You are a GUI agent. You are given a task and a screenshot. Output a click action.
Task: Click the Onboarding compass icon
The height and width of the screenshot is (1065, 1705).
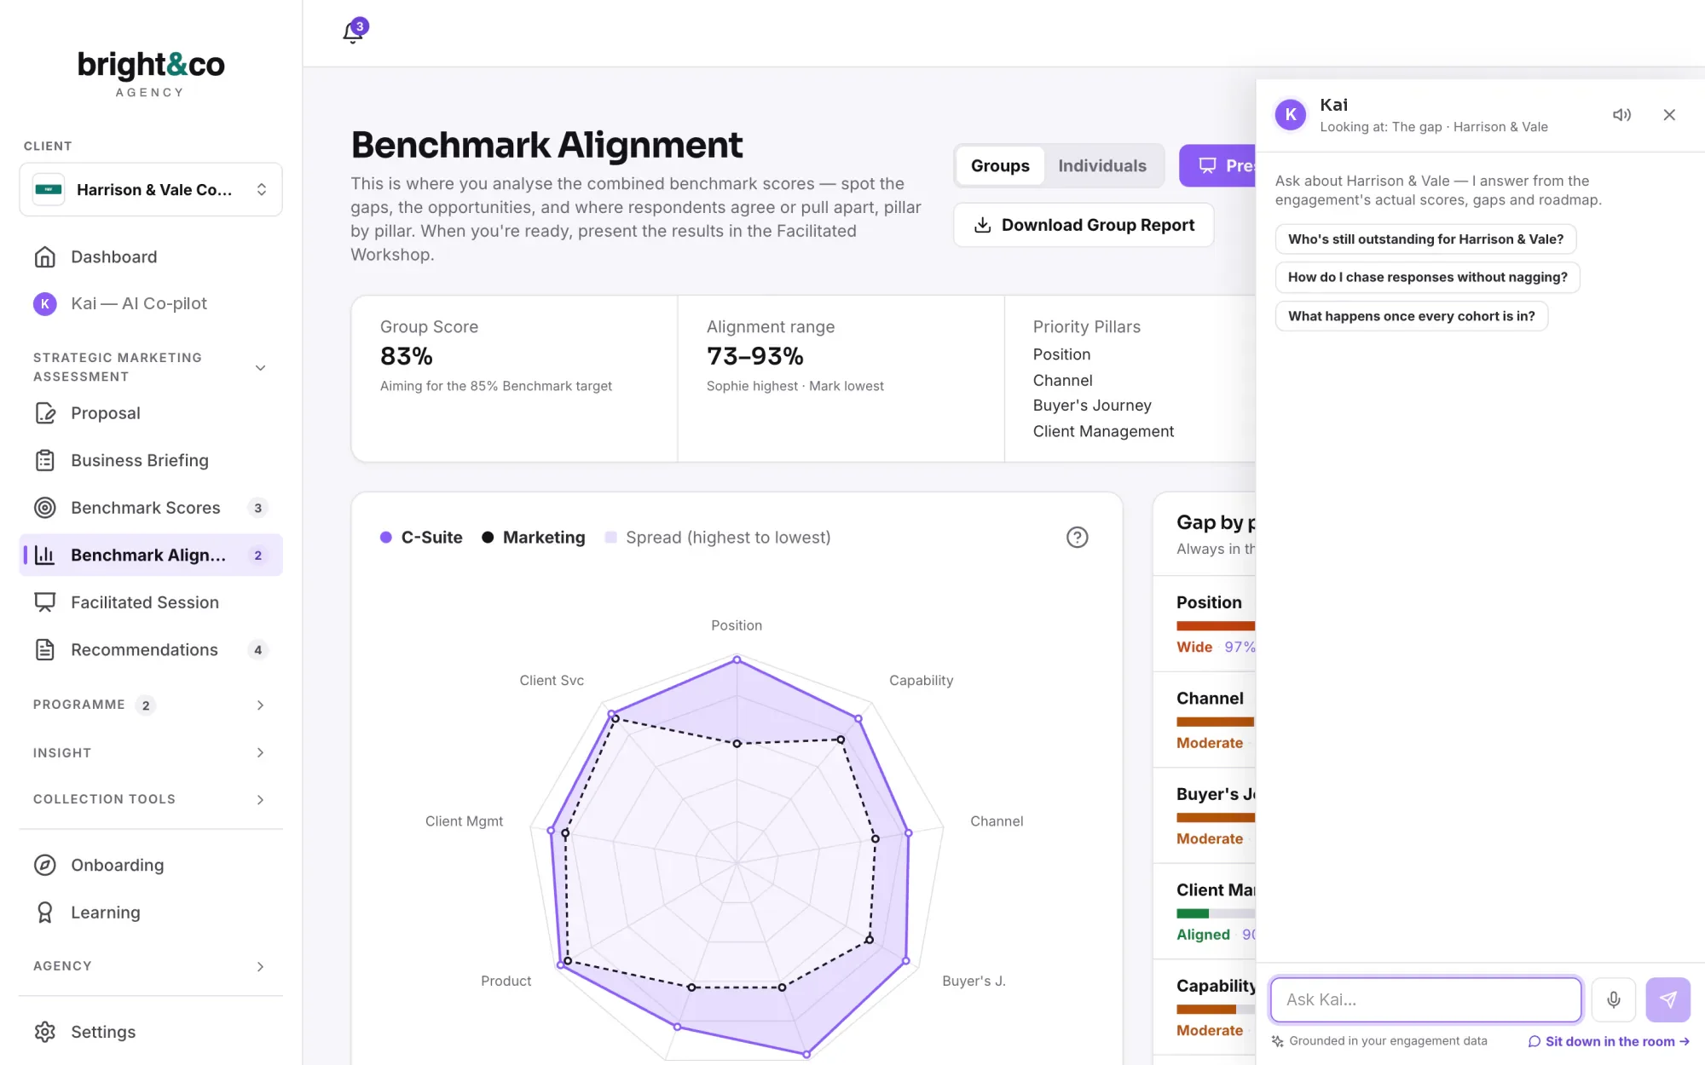click(x=45, y=865)
